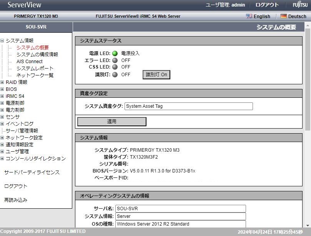This screenshot has width=311, height=236.
Task: Click the エラー LED status indicator
Action: (115, 60)
